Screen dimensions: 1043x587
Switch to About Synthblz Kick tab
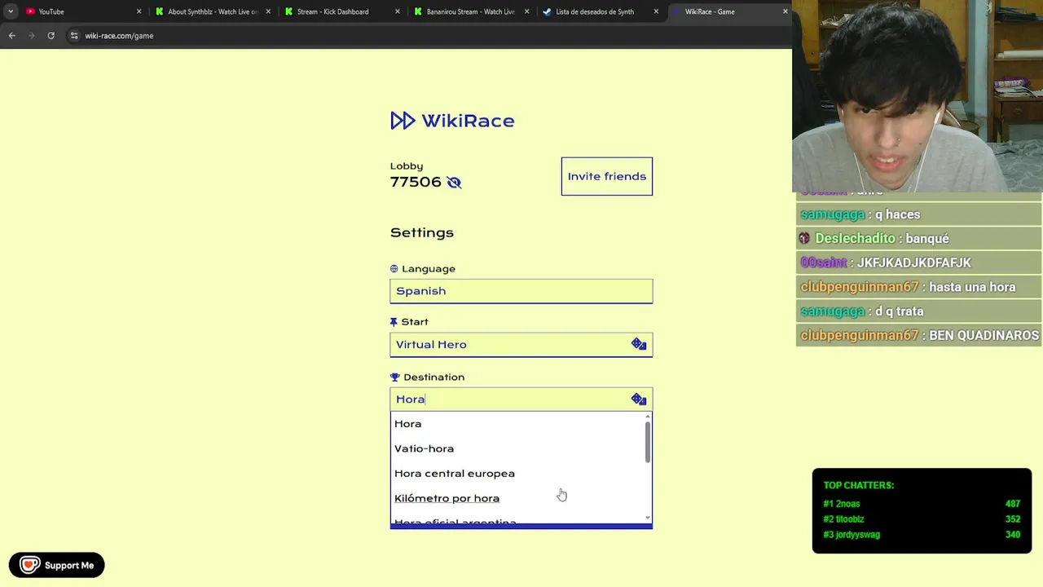point(212,11)
